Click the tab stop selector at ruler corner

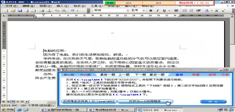tap(4, 15)
